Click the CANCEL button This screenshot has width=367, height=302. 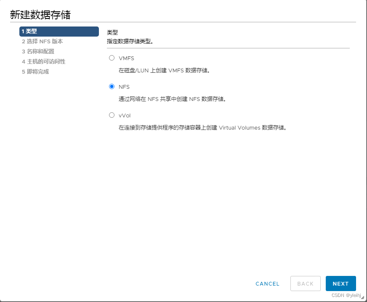coord(267,283)
